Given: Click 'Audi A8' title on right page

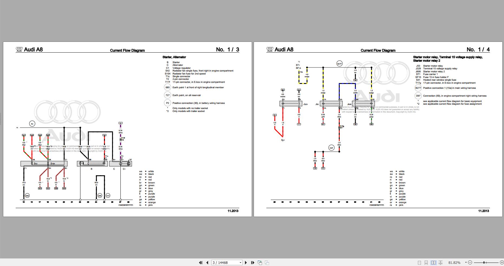Looking at the screenshot, I should coord(284,49).
